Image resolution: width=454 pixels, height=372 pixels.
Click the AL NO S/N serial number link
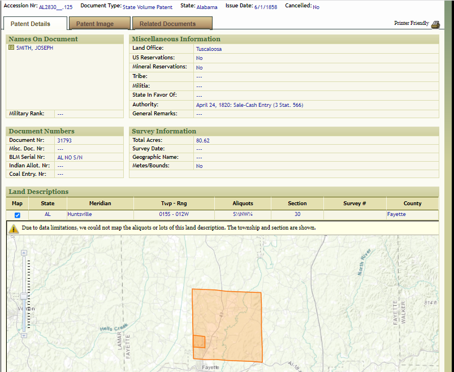coord(70,157)
